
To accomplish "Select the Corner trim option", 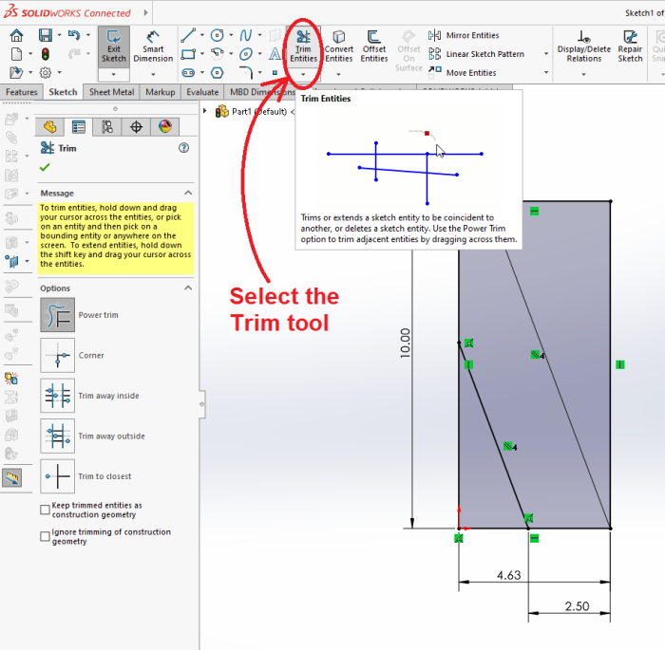I will click(x=58, y=355).
